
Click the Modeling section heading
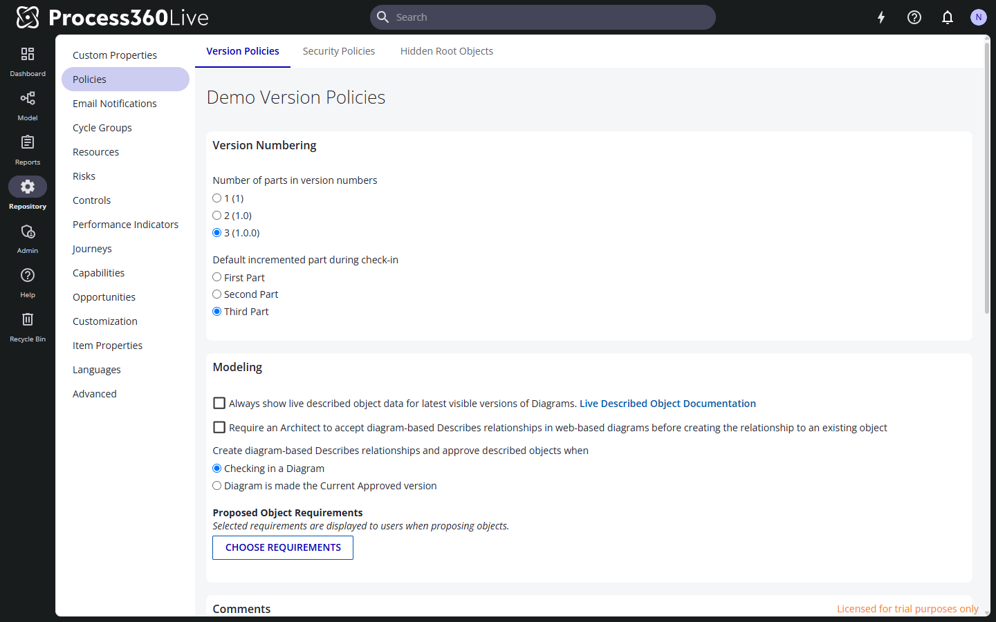237,367
